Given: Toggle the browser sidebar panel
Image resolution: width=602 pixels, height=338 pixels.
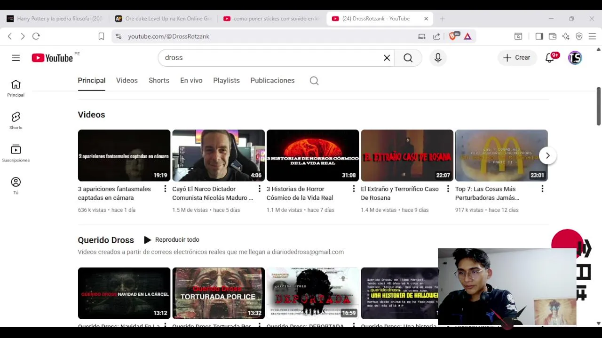Looking at the screenshot, I should tap(539, 36).
